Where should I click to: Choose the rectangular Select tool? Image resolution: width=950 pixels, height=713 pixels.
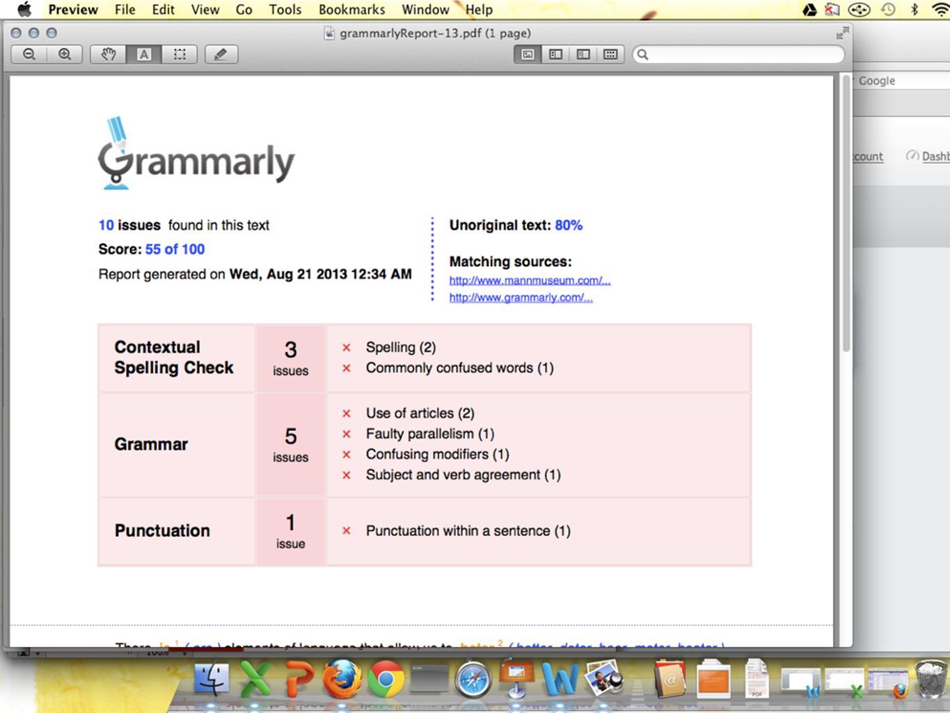(180, 54)
